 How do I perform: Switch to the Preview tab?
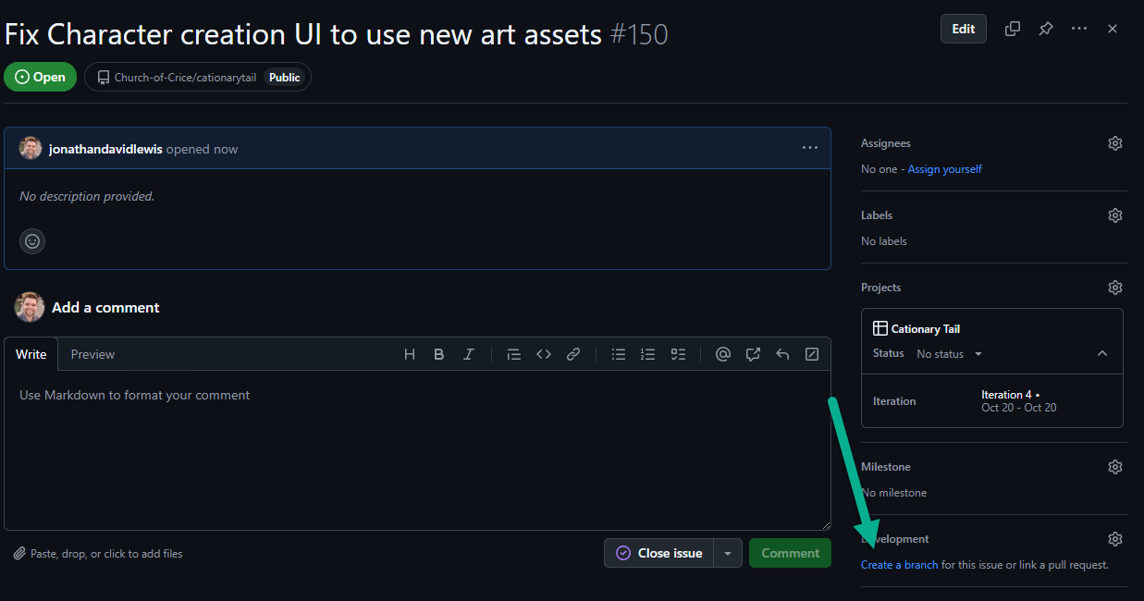coord(92,354)
